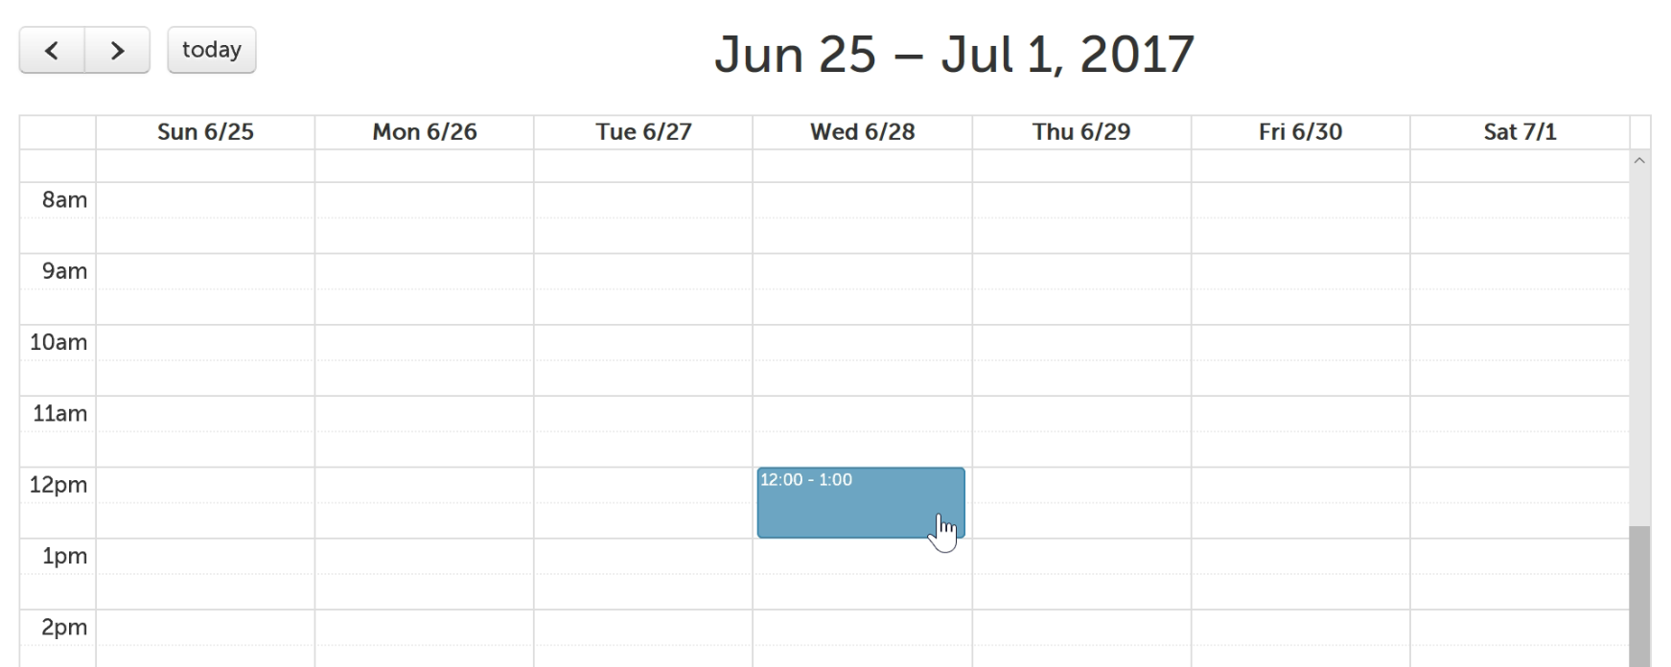Go to the next week
Viewport: 1671px width, 667px height.
click(x=117, y=50)
